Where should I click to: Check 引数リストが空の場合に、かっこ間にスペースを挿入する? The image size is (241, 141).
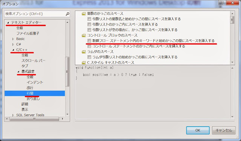coord(89,30)
